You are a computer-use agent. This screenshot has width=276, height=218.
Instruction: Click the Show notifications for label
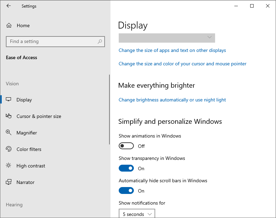[x=142, y=203]
